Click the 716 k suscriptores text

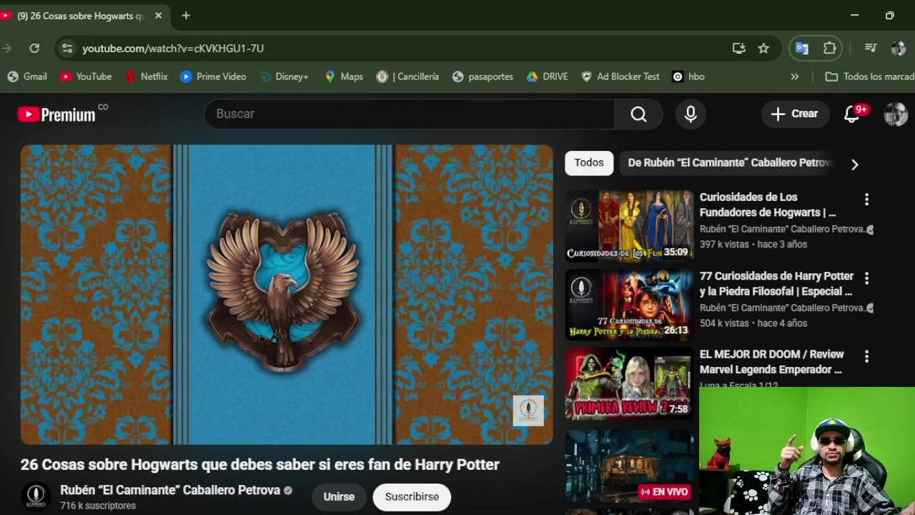[x=98, y=506]
